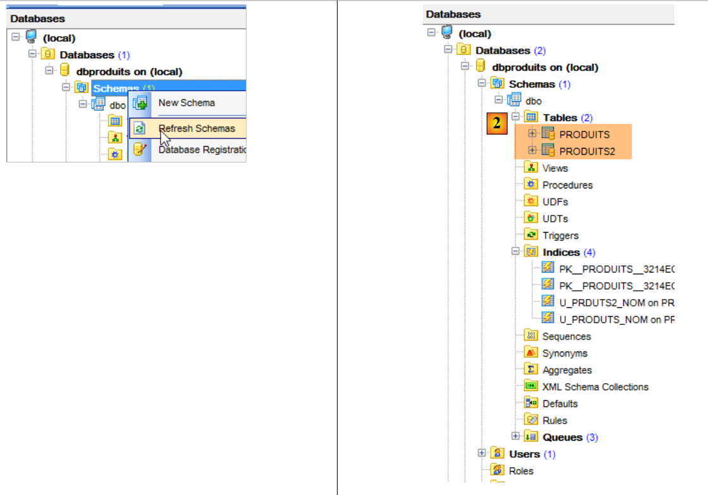
Task: Select the Rules tree item
Action: (554, 420)
